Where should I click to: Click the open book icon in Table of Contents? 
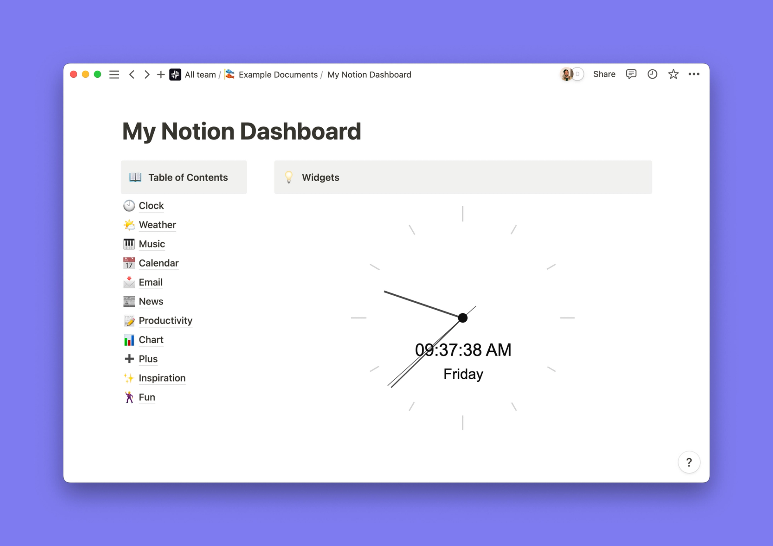pos(135,177)
